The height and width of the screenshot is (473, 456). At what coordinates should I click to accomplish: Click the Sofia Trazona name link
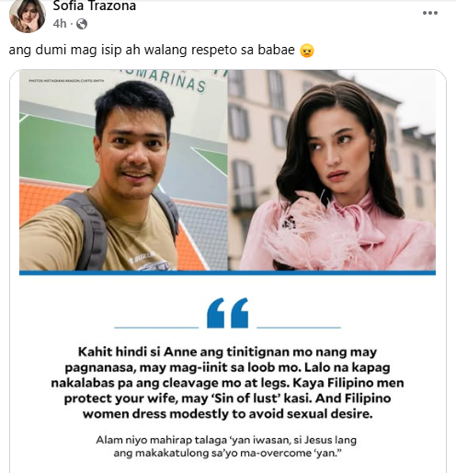click(94, 6)
